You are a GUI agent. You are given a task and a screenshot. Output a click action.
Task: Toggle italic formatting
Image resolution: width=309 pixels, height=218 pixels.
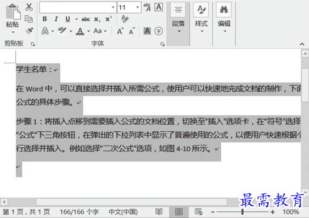pyautogui.click(x=56, y=19)
